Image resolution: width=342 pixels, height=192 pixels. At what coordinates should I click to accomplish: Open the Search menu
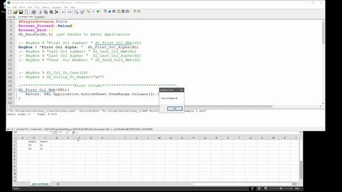(22, 7)
